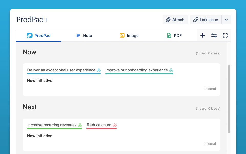246x154 pixels.
Task: Click the PDF tab's document icon
Action: point(169,35)
